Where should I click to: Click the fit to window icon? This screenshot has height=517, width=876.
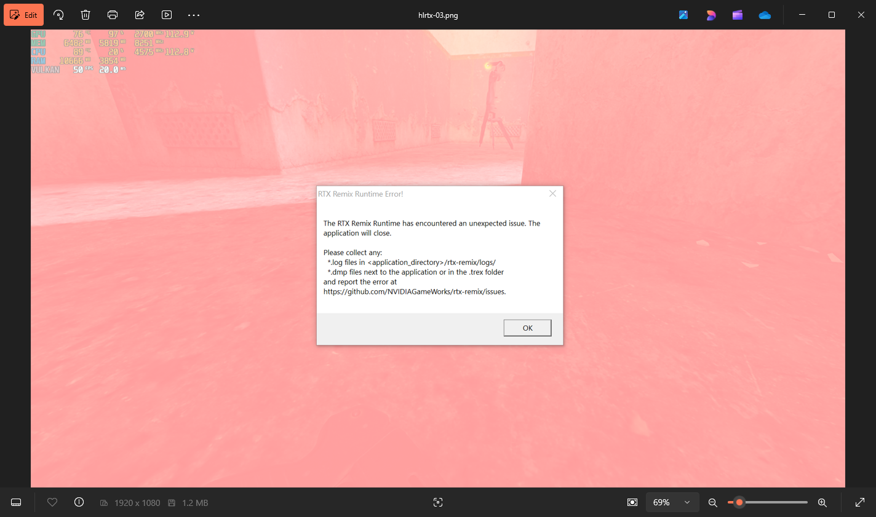coord(632,502)
